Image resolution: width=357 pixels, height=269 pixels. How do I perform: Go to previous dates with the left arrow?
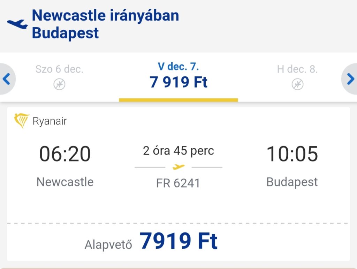(6, 79)
